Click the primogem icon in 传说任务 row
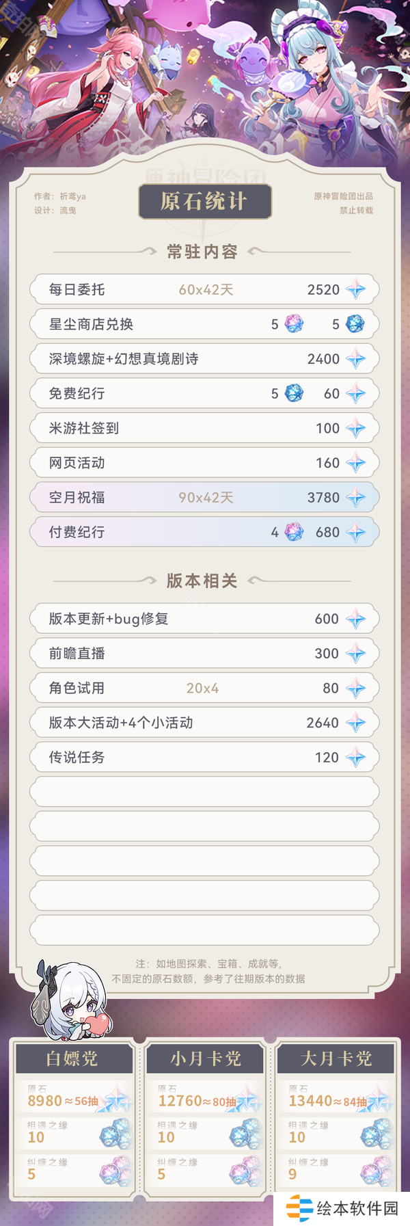410x1226 pixels. [x=355, y=758]
